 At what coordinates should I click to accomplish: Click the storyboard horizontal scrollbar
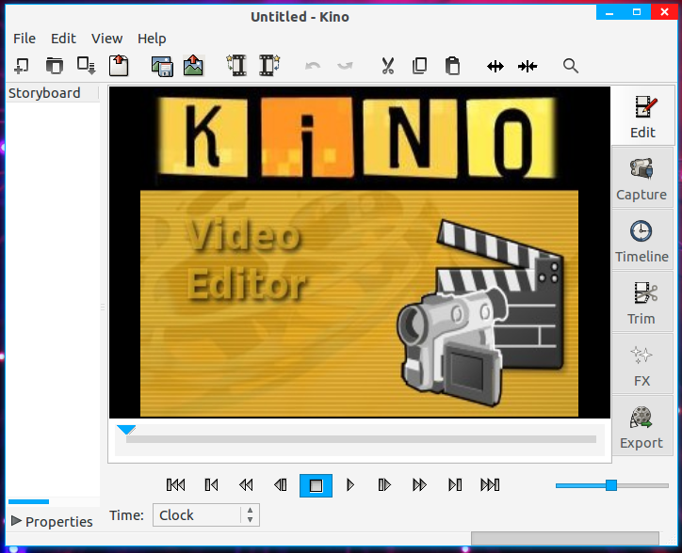28,501
